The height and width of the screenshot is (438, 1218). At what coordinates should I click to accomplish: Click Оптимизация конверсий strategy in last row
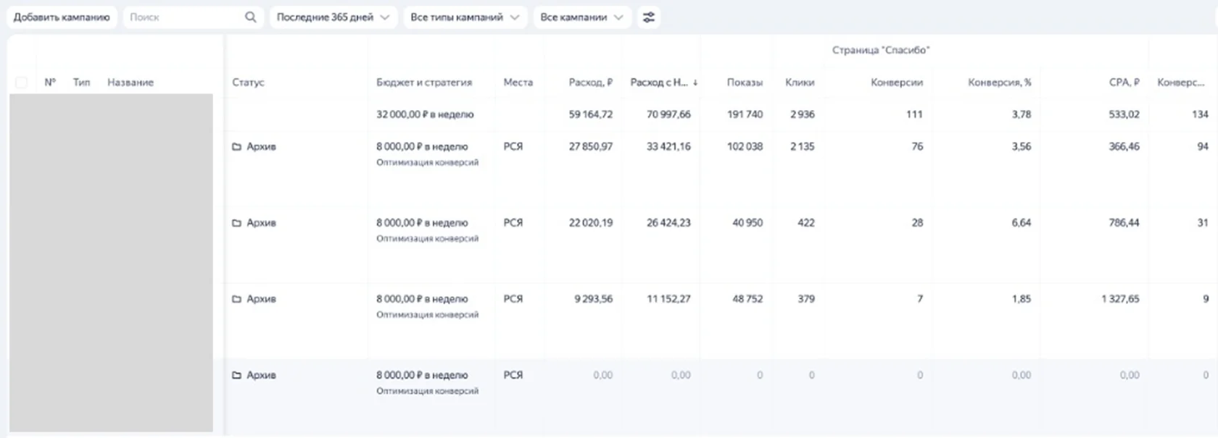427,391
